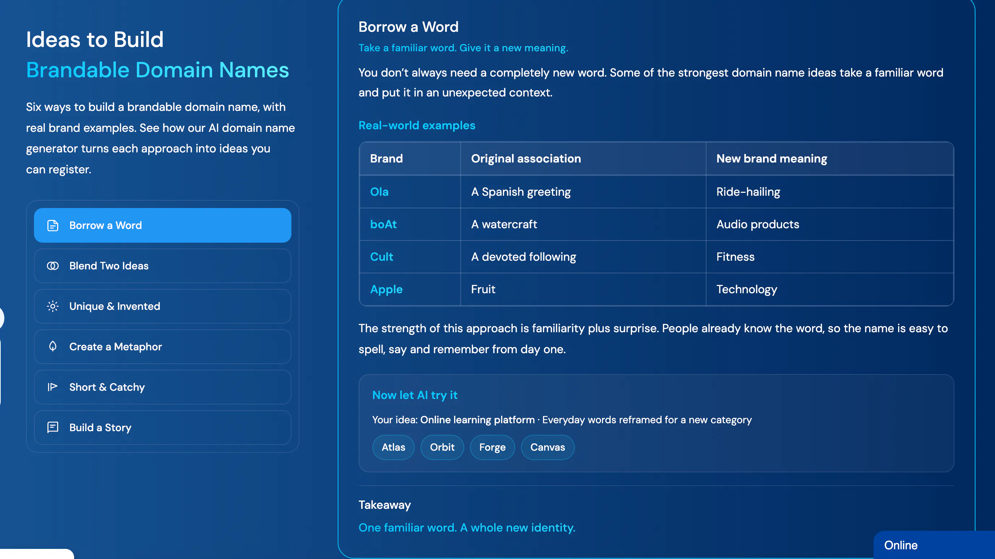Click the 'Ride-hailing' table cell

pyautogui.click(x=830, y=192)
